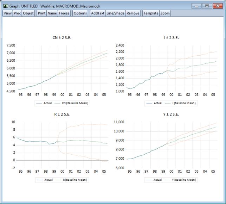Click the Print button
This screenshot has height=204, width=226.
pyautogui.click(x=41, y=13)
